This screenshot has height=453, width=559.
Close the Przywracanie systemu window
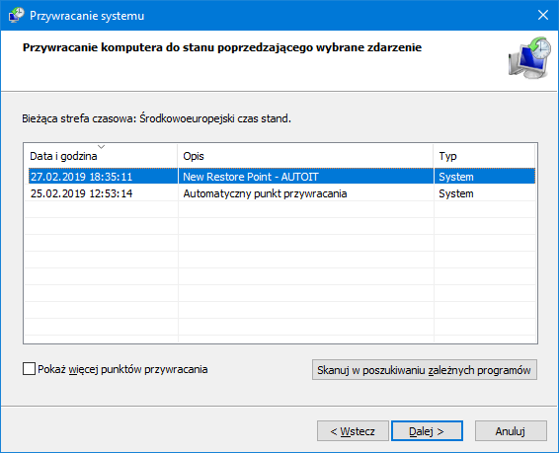pyautogui.click(x=543, y=15)
